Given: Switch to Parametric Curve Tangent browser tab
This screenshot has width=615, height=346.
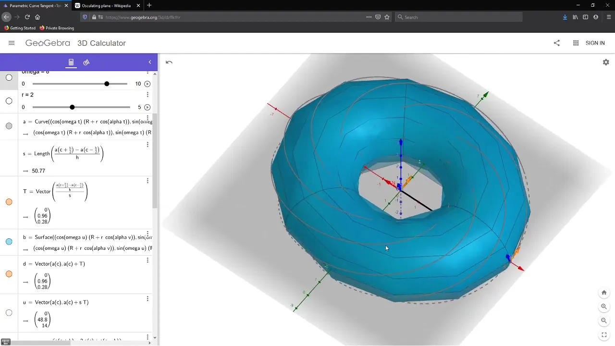Looking at the screenshot, I should coord(35,5).
